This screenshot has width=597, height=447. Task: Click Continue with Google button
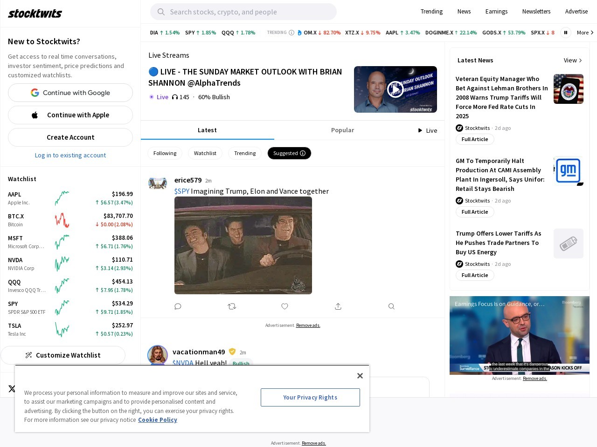pos(70,93)
